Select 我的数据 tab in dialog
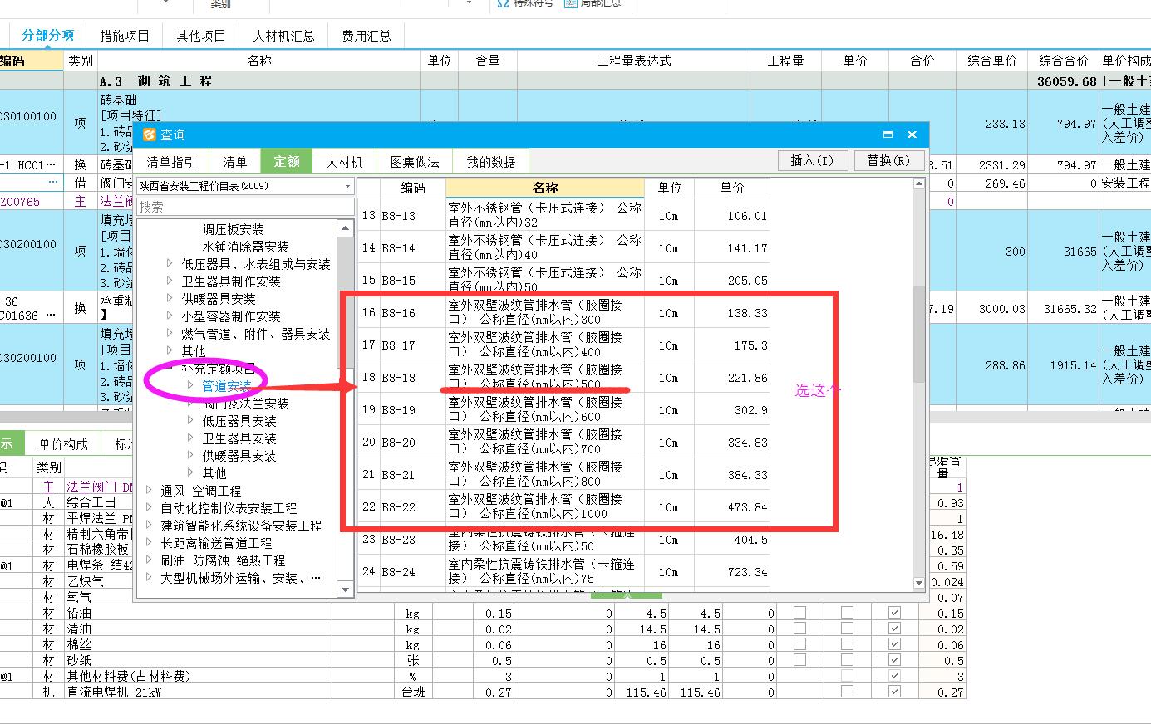Viewport: 1151px width, 724px height. tap(491, 162)
